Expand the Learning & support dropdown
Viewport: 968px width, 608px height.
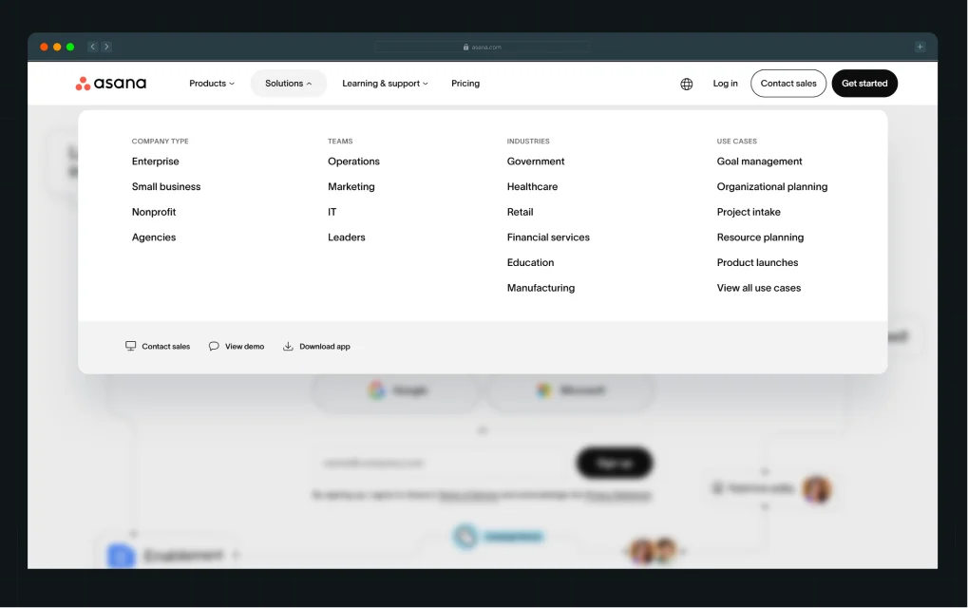pyautogui.click(x=385, y=84)
